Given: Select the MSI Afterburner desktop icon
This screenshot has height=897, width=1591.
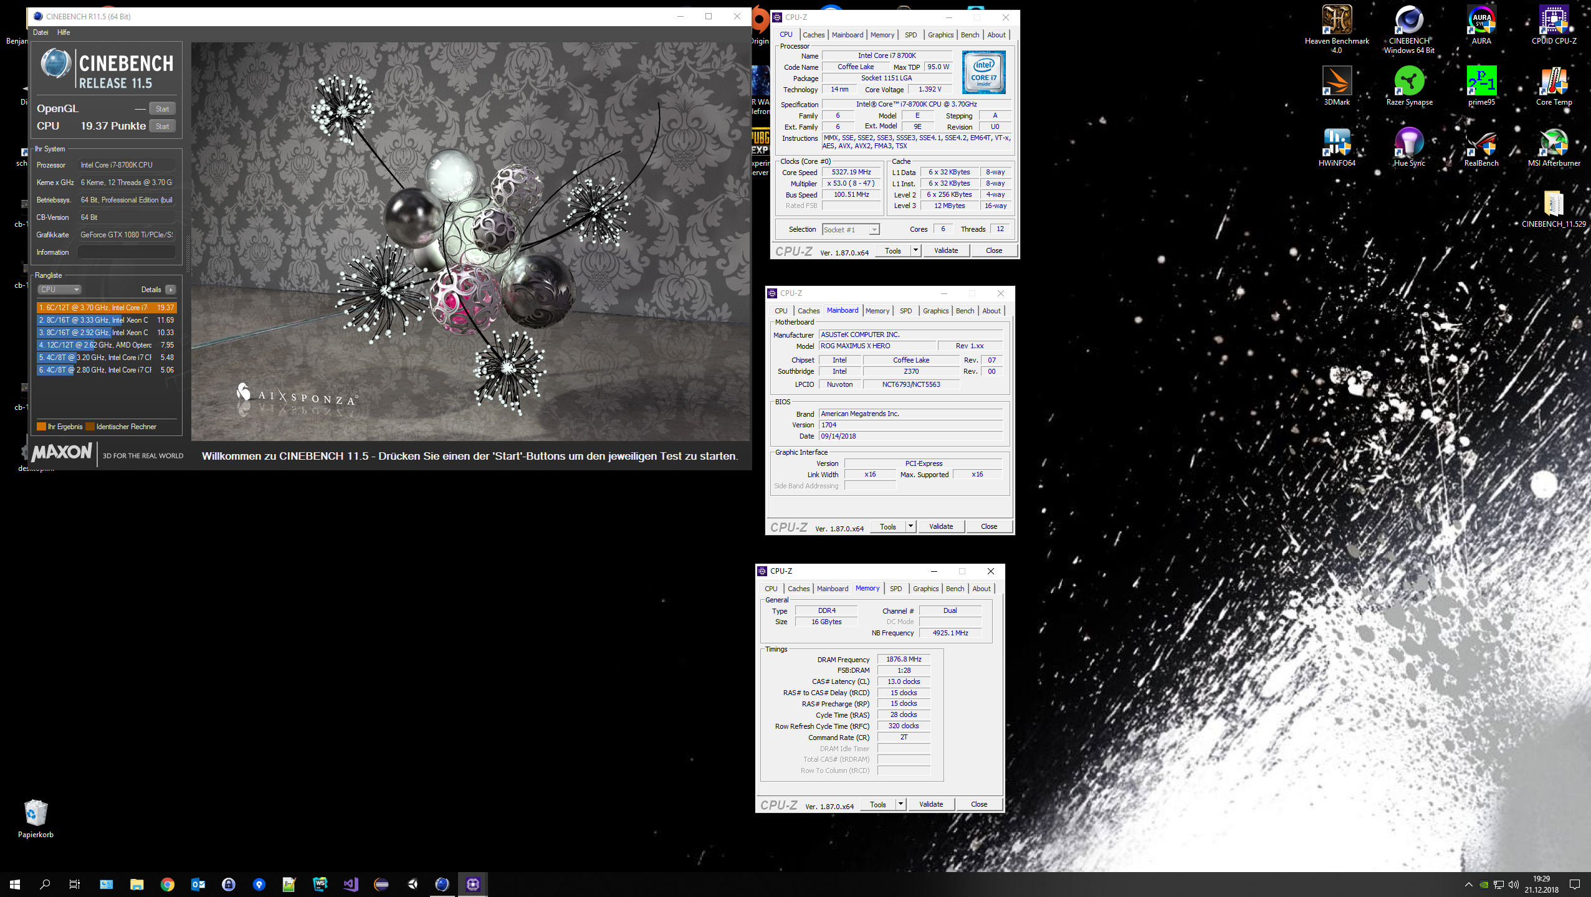Looking at the screenshot, I should click(1554, 147).
